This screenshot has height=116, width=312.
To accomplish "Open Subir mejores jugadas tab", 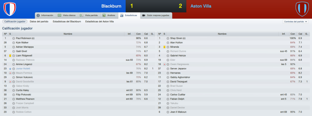I will [156, 15].
